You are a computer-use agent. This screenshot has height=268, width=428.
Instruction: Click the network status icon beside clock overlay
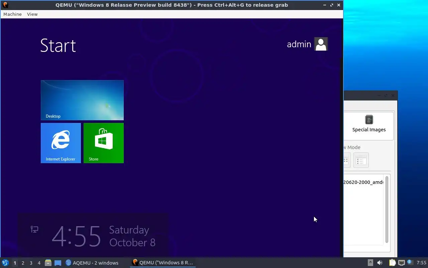(x=34, y=229)
